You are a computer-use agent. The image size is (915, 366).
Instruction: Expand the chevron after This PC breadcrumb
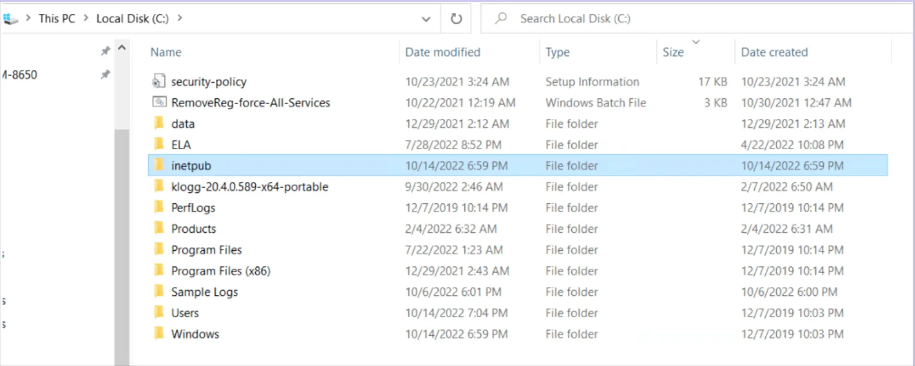coord(86,18)
